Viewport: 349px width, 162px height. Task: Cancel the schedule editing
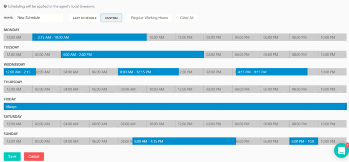[34, 156]
